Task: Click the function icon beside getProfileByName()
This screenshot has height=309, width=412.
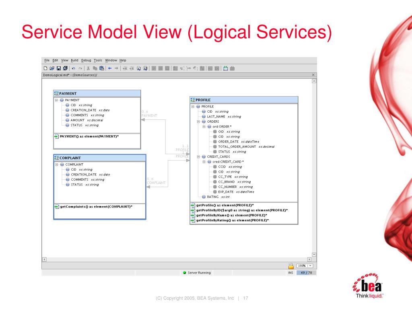Action: [193, 215]
